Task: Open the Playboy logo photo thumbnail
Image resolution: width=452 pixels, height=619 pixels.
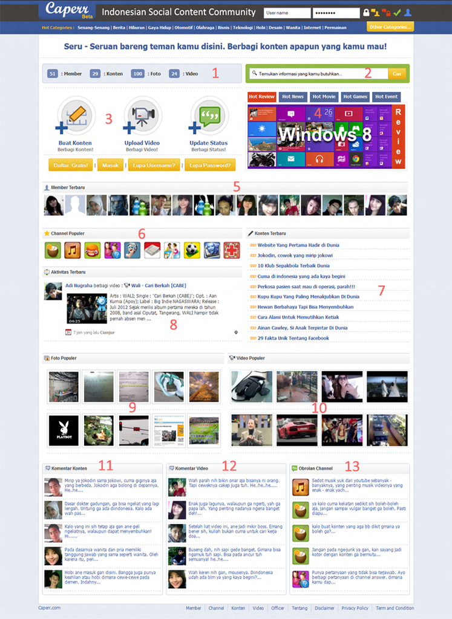Action: [64, 430]
